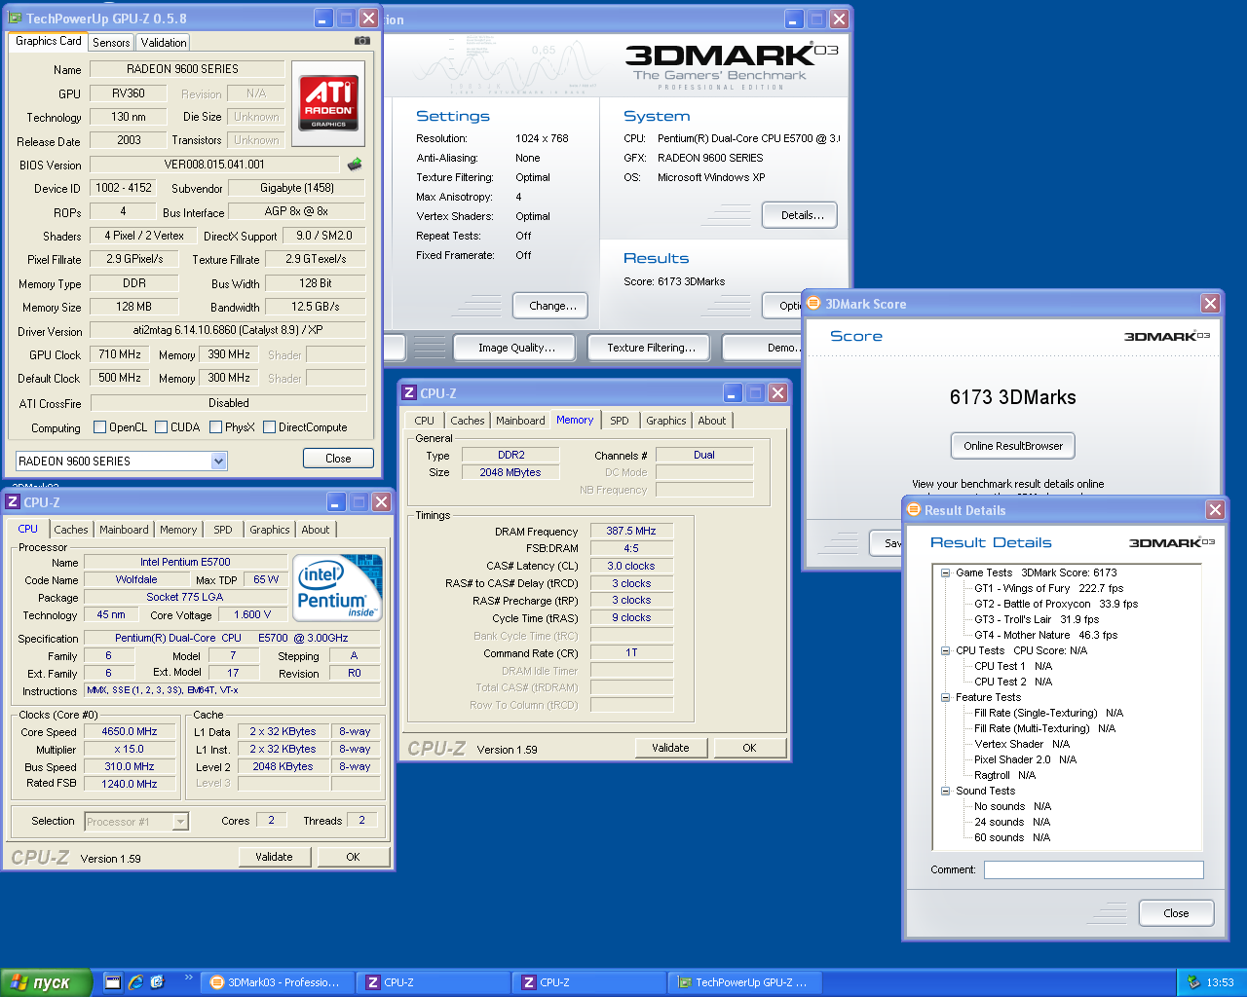Viewport: 1247px width, 997px height.
Task: Close the 3DMark Score window
Action: tap(1210, 303)
